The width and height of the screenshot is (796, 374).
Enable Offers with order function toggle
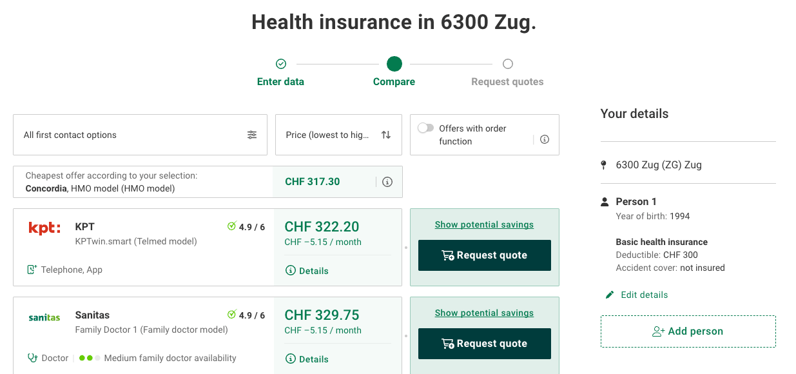pyautogui.click(x=426, y=128)
